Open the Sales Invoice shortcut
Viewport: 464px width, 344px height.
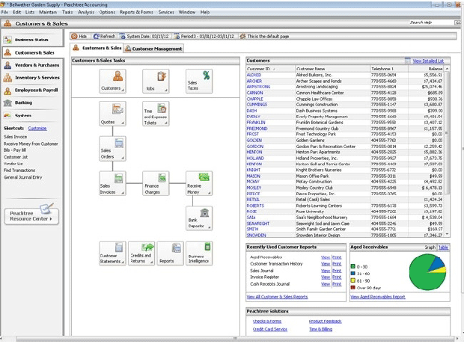click(x=15, y=137)
